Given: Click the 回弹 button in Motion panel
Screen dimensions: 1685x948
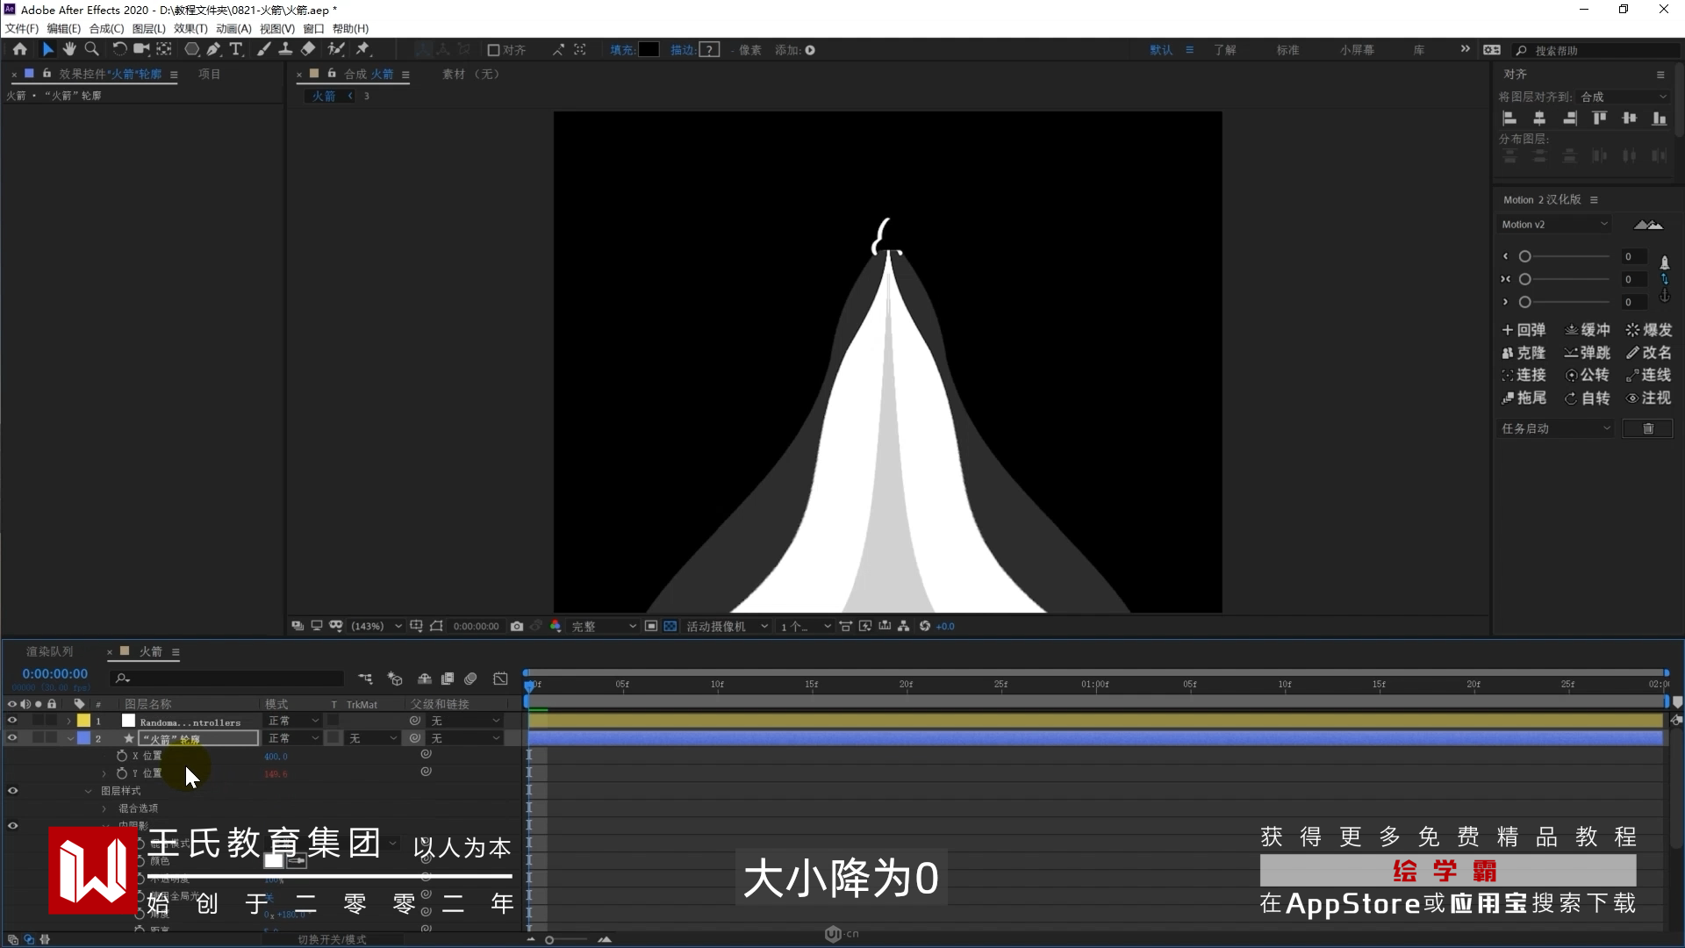Looking at the screenshot, I should [x=1524, y=330].
